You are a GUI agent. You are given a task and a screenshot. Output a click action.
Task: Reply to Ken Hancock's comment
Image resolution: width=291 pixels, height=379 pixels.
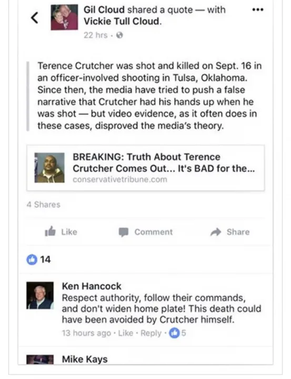tap(151, 333)
